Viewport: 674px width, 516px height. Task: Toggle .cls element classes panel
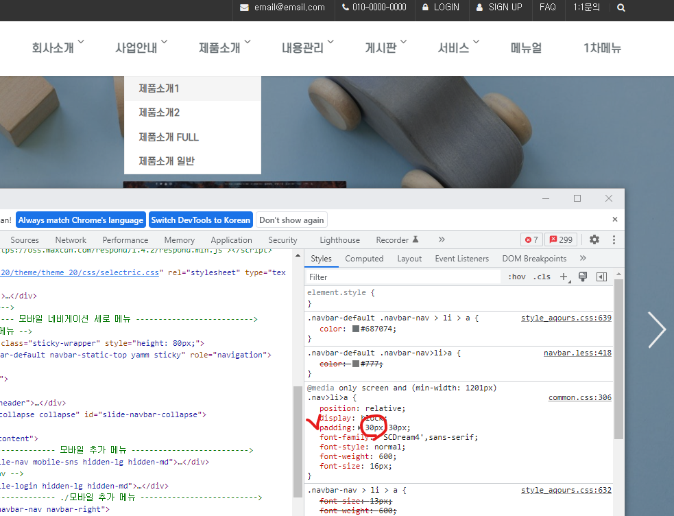click(x=542, y=277)
